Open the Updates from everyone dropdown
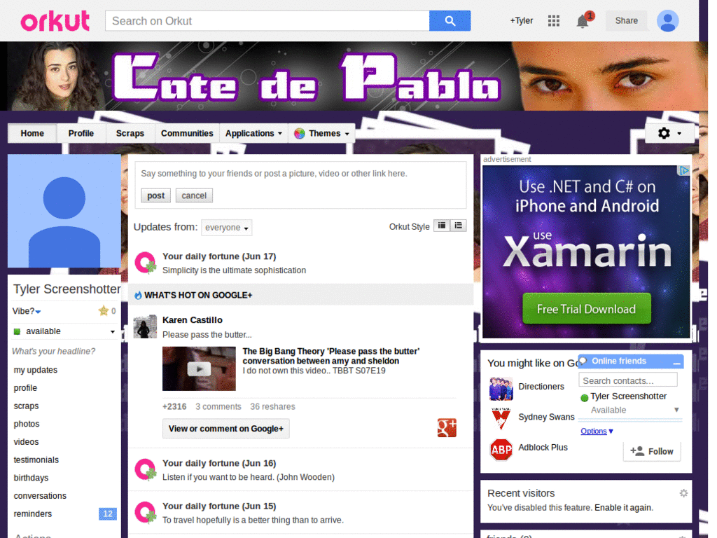The image size is (717, 538). tap(227, 228)
